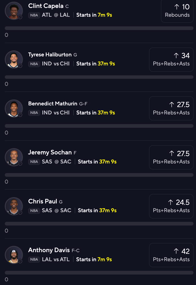Screen dimensions: 196x285
Task: Click Jeremy Sochan's headshot photo
Action: point(14,157)
